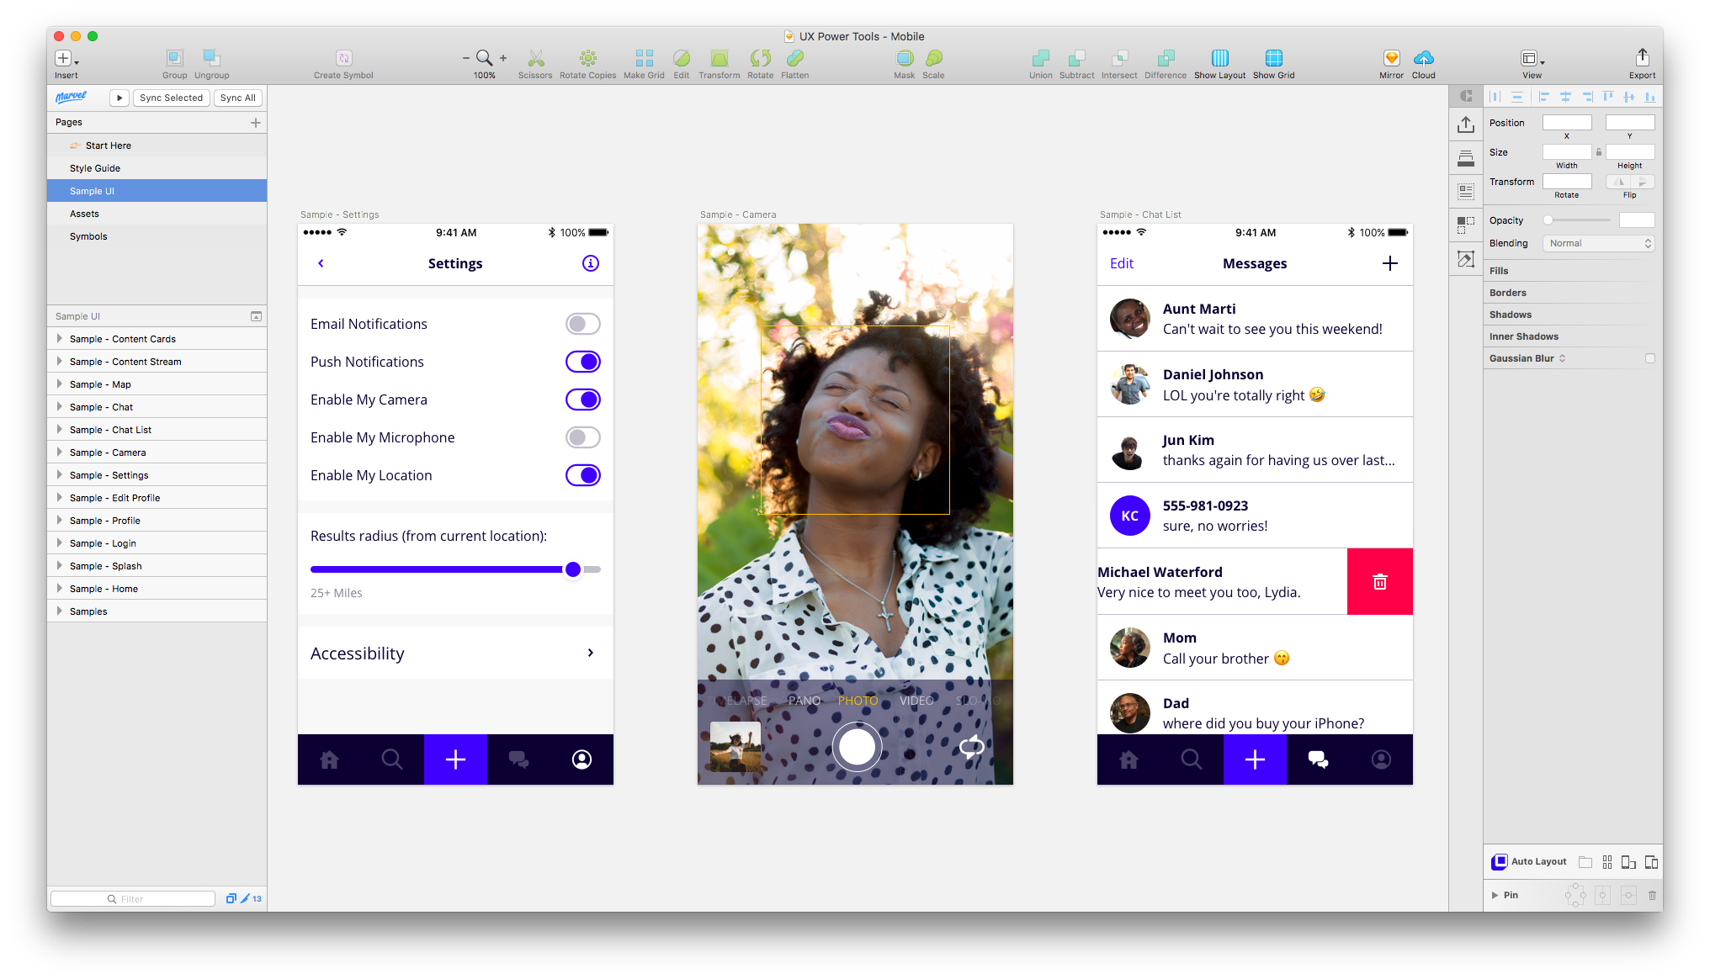Screen dimensions: 1710x979
Task: Click the Create Symbol icon
Action: 343,59
